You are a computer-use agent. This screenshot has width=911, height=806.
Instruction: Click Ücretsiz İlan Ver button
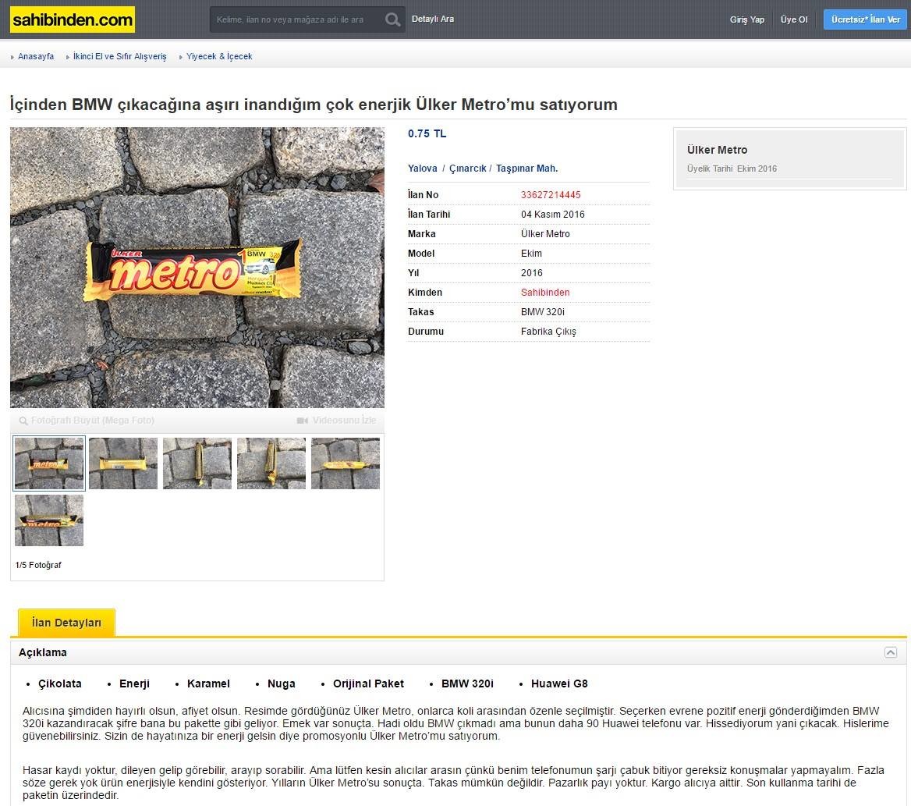click(x=865, y=20)
